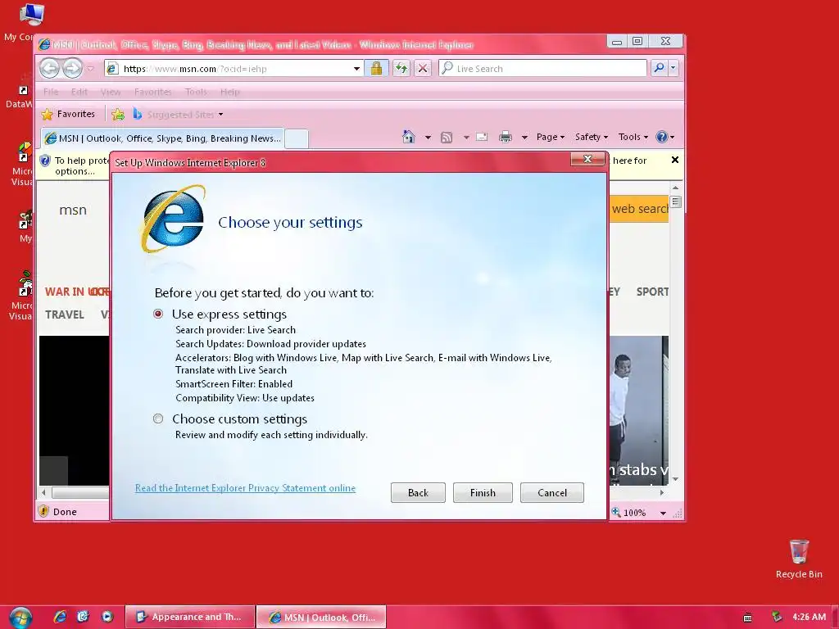The image size is (839, 629).
Task: Click the information bar shield icon
Action: 45,161
